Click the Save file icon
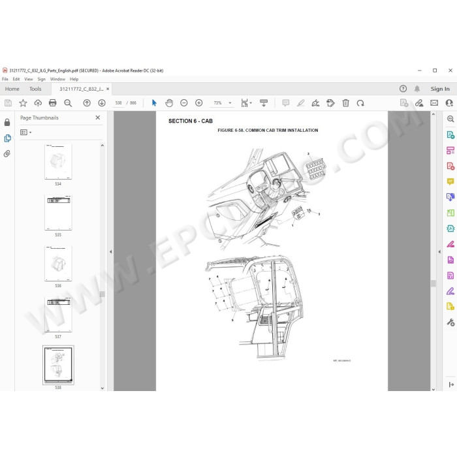Viewport: 457px width, 457px height. pos(8,103)
